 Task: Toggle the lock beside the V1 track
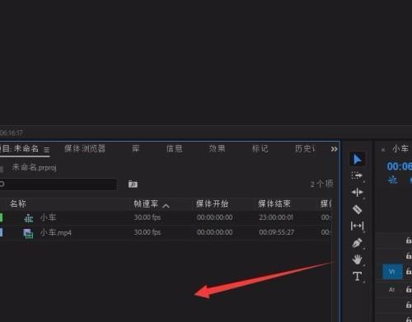(409, 272)
